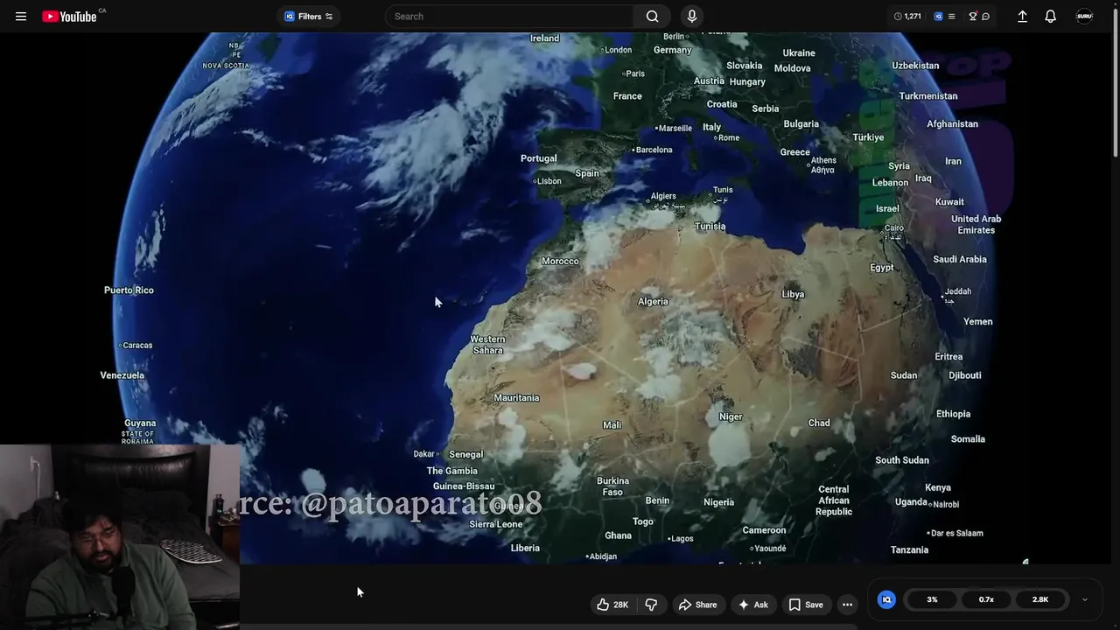Open the YouTube guide hamburger menu

pos(21,17)
